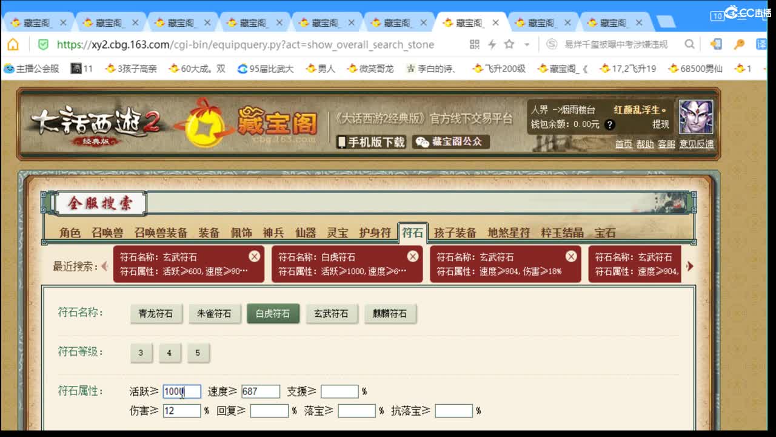
Task: Toggle stone level 5
Action: [x=198, y=353]
